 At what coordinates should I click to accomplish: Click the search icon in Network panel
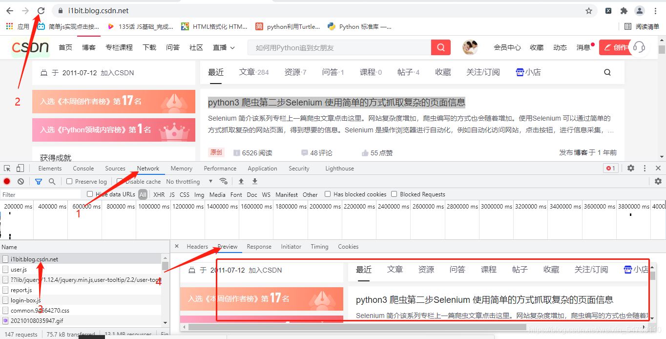[x=51, y=181]
